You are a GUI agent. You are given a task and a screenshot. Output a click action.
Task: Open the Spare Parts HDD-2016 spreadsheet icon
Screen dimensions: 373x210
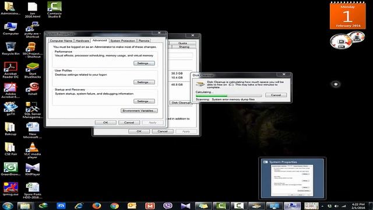pos(33,191)
